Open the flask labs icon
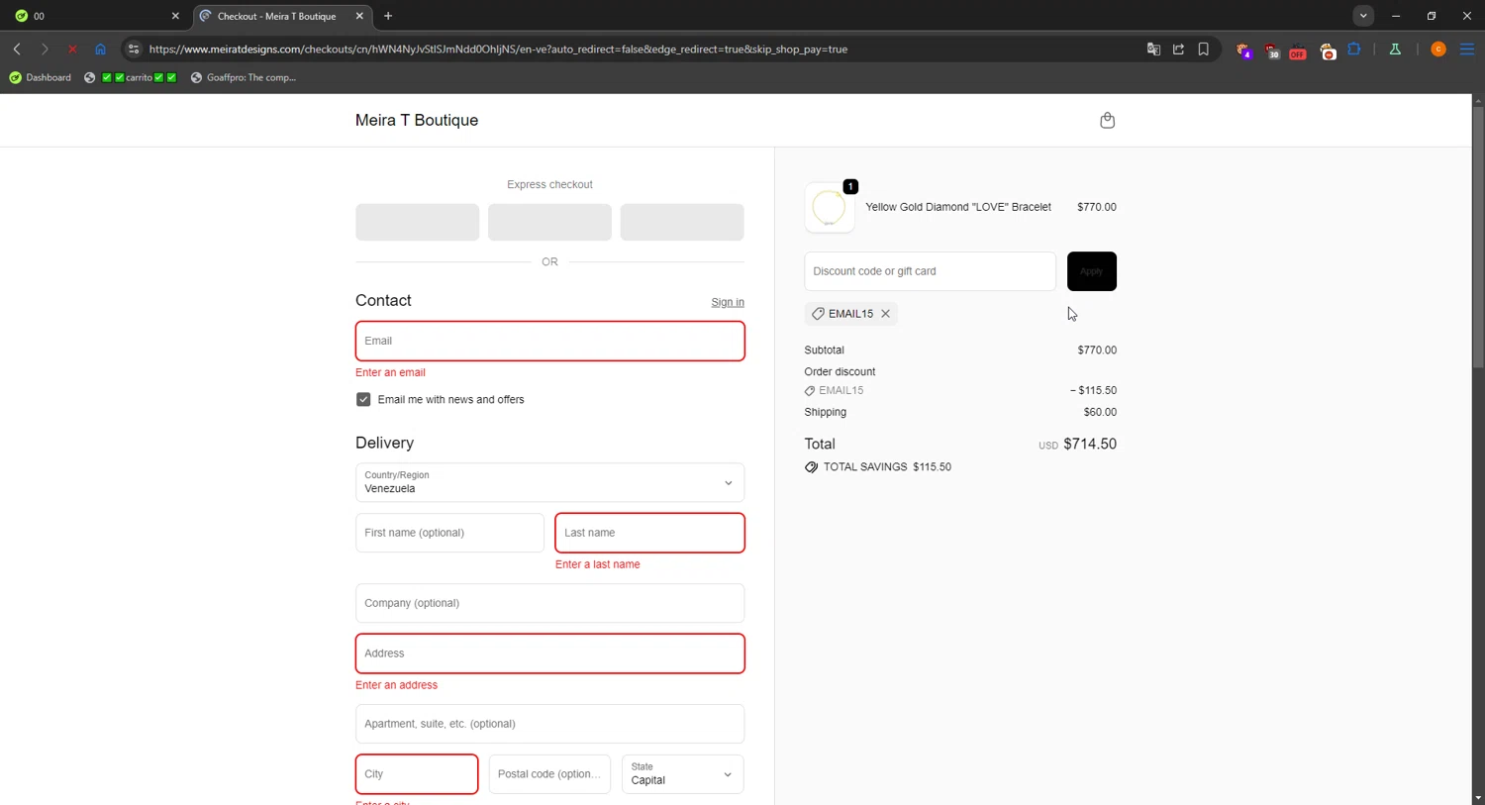 tap(1395, 49)
